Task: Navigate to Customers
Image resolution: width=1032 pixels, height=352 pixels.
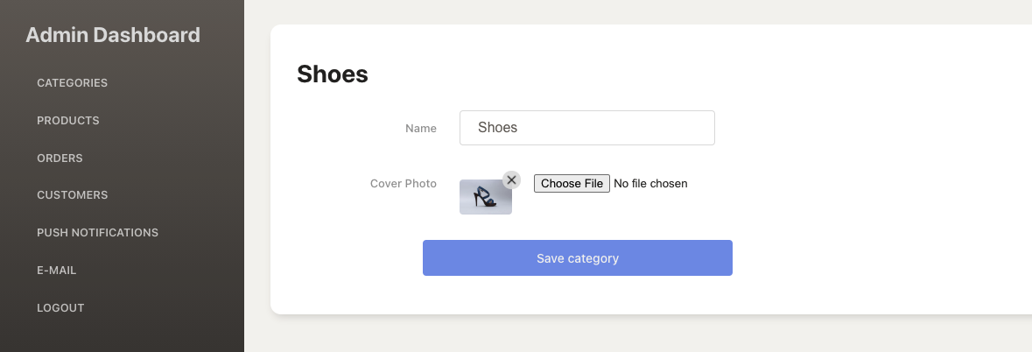Action: click(73, 195)
